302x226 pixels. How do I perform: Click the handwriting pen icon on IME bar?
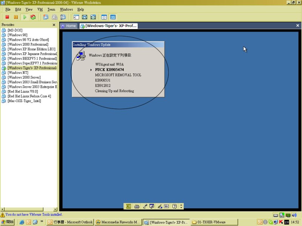(x=160, y=206)
